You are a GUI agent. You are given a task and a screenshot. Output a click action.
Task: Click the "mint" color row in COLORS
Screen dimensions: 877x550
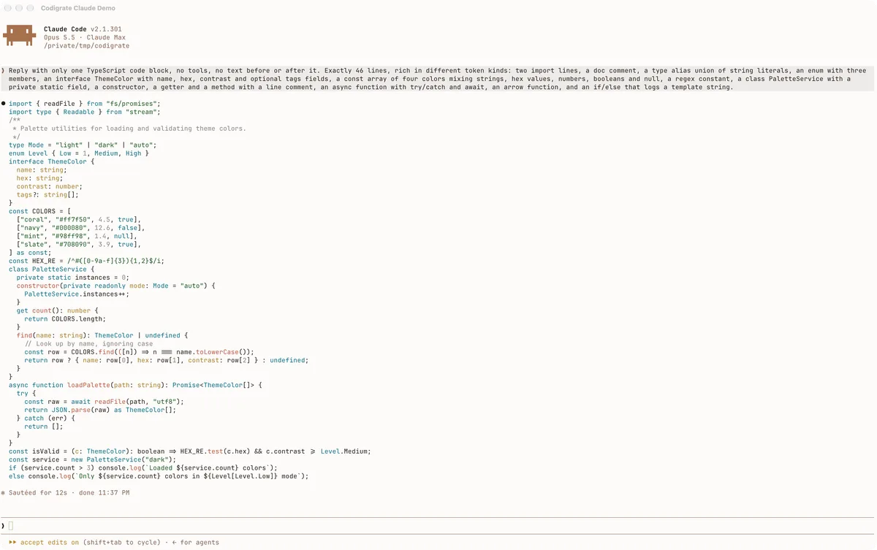[77, 236]
